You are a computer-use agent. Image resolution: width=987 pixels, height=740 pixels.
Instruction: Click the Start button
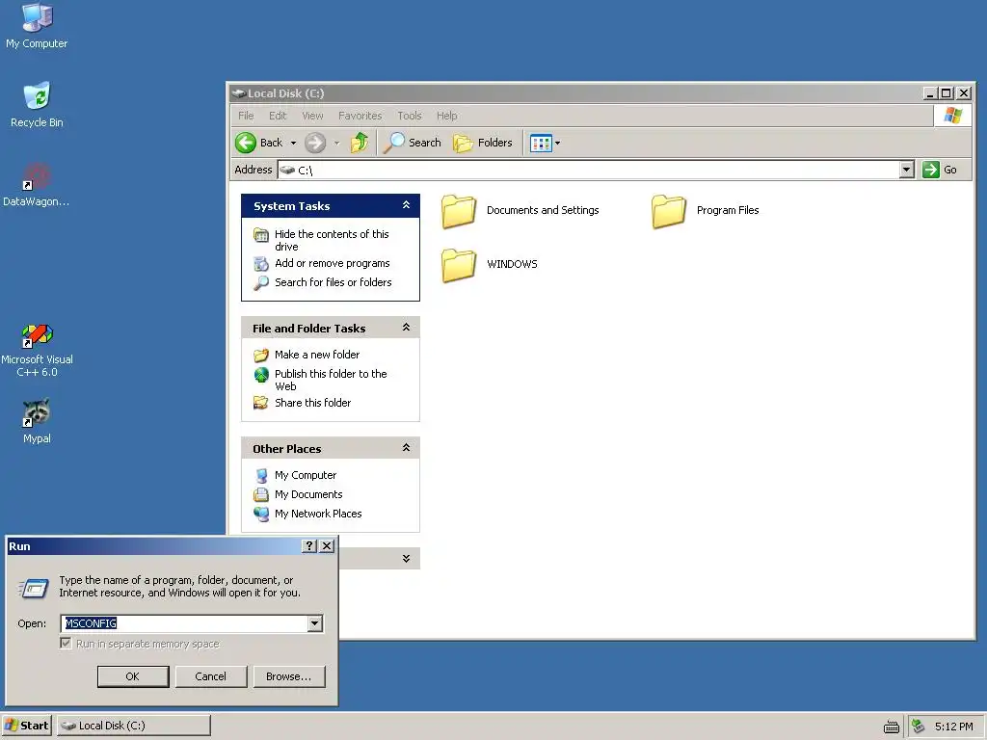pyautogui.click(x=27, y=726)
